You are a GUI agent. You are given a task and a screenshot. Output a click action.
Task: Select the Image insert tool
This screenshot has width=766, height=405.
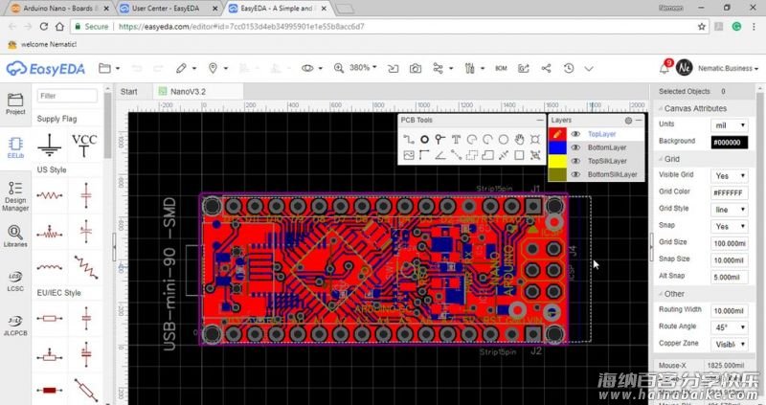(x=409, y=155)
